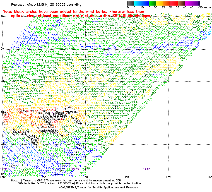Image resolution: width=212 pixels, height=192 pixels.
Task: Click the red note line starting 'Note: black circles'
Action: [x=73, y=11]
